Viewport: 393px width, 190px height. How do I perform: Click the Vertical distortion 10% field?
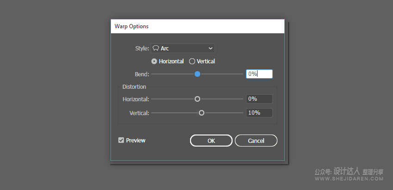click(x=259, y=113)
